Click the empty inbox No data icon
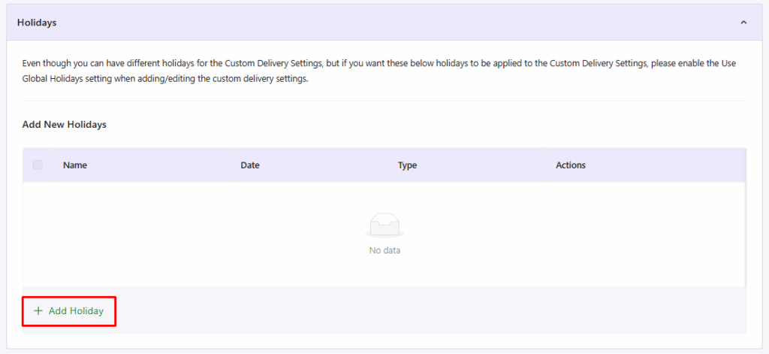Screen dimensions: 769x354 click(384, 224)
